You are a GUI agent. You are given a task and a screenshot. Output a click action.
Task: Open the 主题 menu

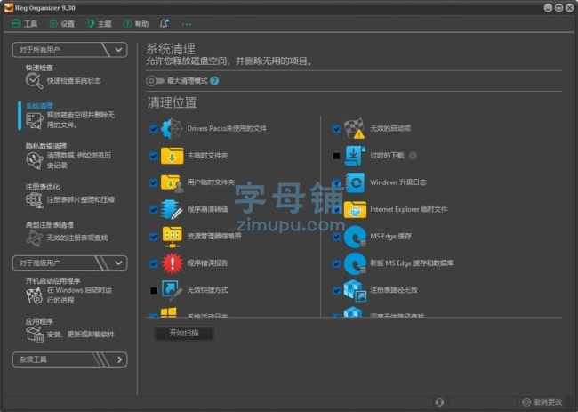[99, 24]
